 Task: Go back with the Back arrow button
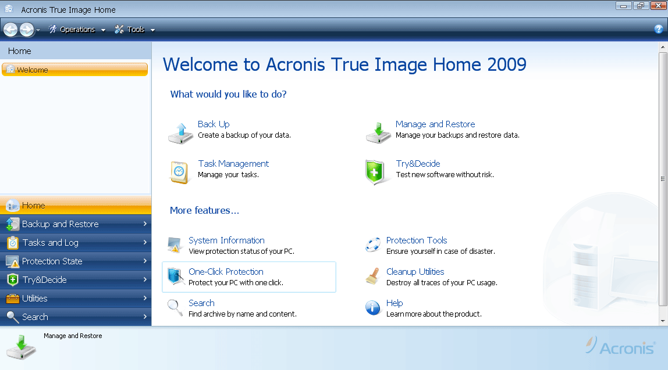10,30
